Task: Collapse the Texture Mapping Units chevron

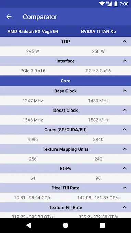Action: click(x=124, y=149)
